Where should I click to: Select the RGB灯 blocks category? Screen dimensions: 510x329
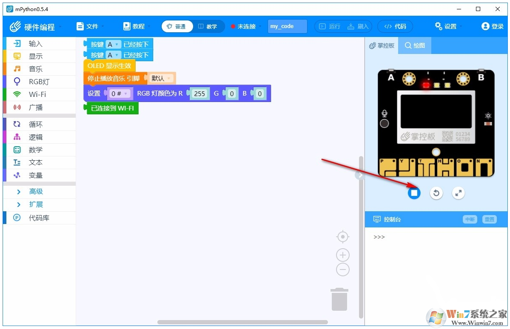(x=36, y=81)
